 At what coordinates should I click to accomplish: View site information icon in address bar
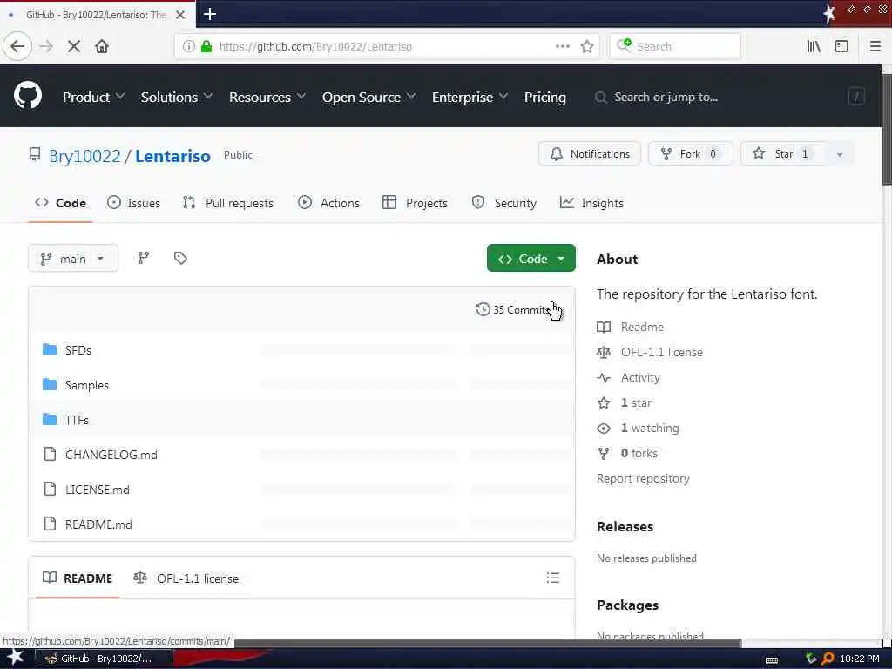(188, 46)
